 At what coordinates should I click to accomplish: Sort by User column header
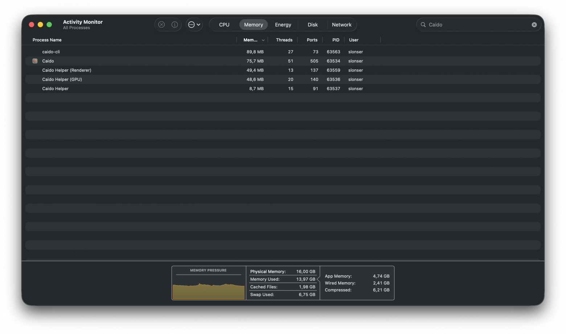[x=354, y=40]
